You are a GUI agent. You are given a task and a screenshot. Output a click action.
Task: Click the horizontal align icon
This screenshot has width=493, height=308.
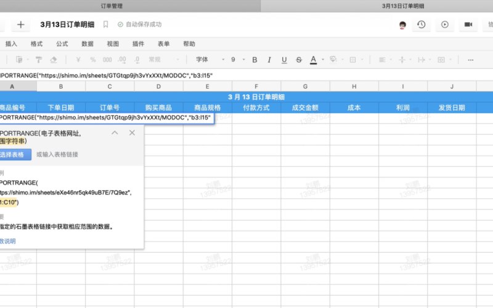[x=382, y=60]
